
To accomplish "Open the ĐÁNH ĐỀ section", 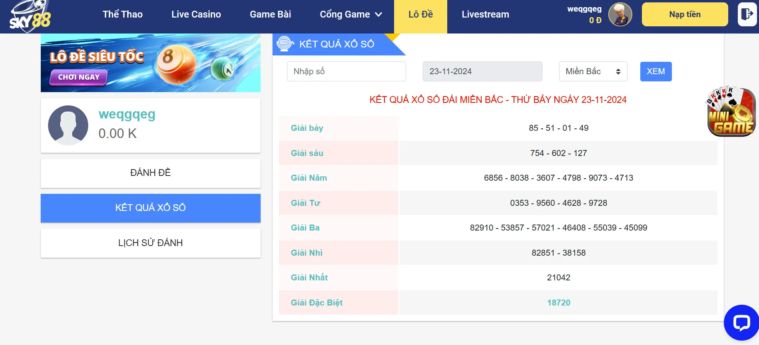I will point(150,173).
